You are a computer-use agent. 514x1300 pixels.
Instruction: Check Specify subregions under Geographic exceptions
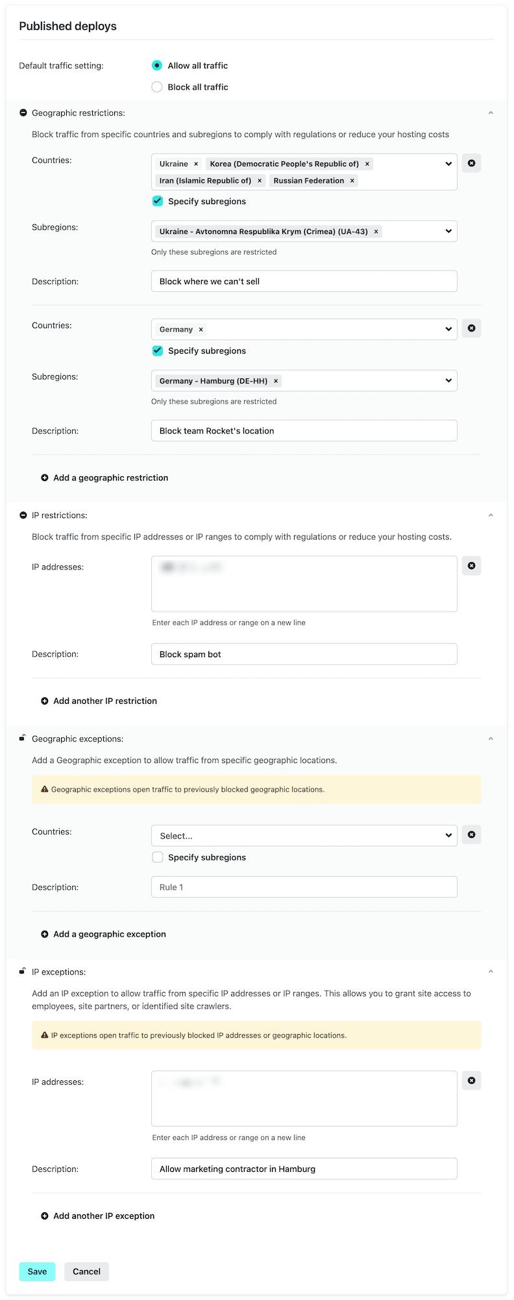158,857
